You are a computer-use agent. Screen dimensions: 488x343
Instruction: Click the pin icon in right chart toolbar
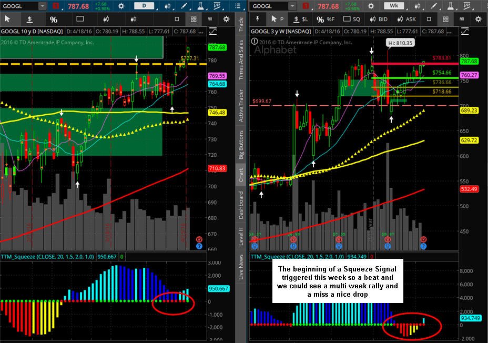257,19
